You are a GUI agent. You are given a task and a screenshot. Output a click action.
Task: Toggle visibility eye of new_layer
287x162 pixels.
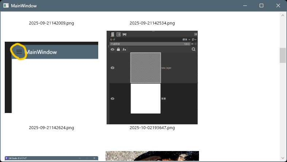(112, 68)
